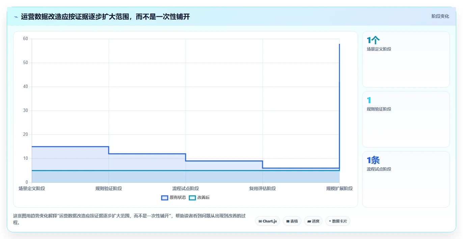This screenshot has height=239, width=463.
Task: Click the description text below the chart
Action: pos(130,219)
